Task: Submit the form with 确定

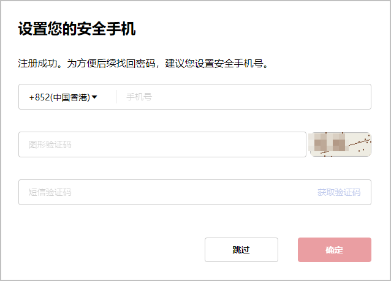Action: [x=335, y=250]
